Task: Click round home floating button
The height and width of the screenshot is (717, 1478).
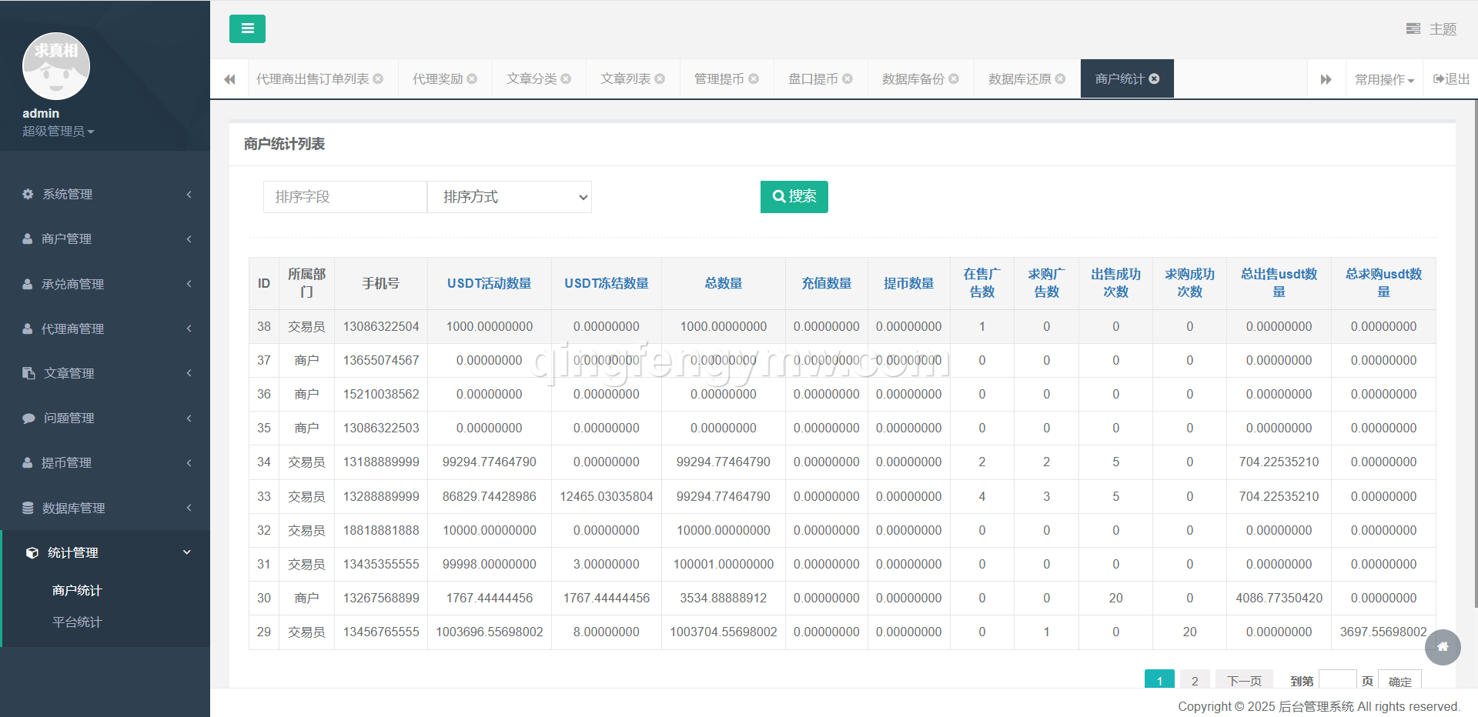Action: 1443,647
